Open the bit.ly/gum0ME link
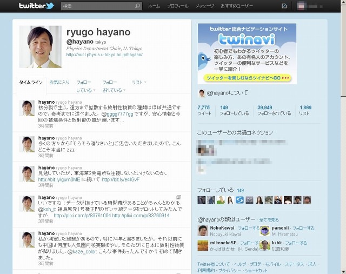Viewport: 346px width, 274px height. [x=59, y=179]
